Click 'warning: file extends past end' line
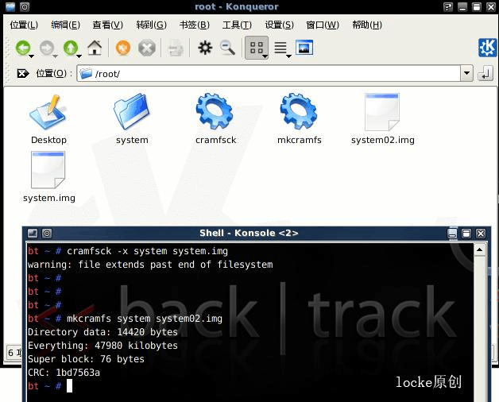 click(150, 265)
